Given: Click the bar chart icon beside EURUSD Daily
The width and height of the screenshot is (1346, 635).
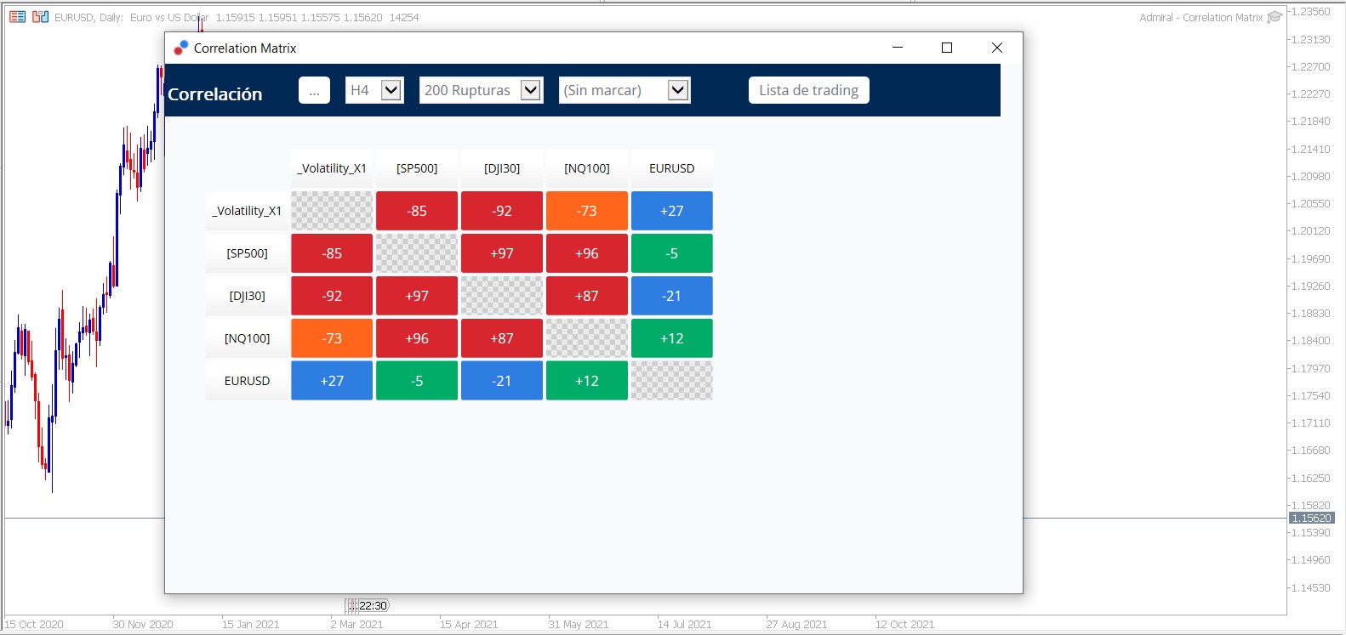Looking at the screenshot, I should [x=40, y=17].
